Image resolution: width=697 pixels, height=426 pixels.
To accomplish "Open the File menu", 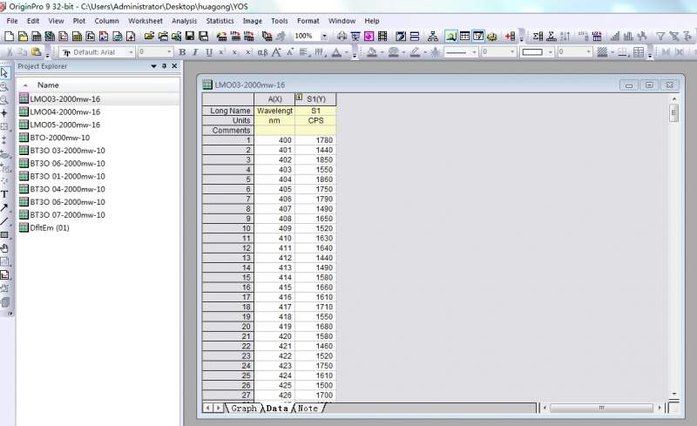I will (x=12, y=21).
